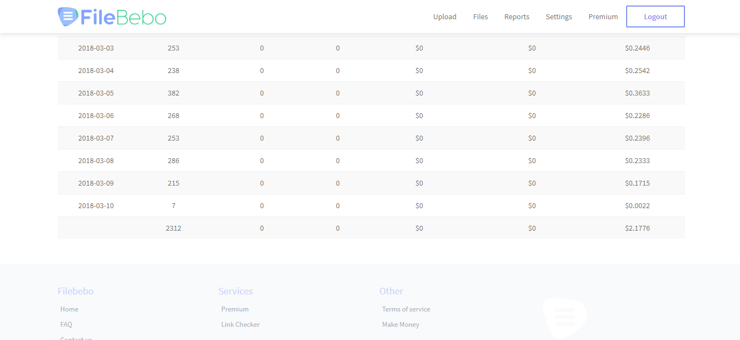Select the date 2018-03-07 cell

coord(96,138)
